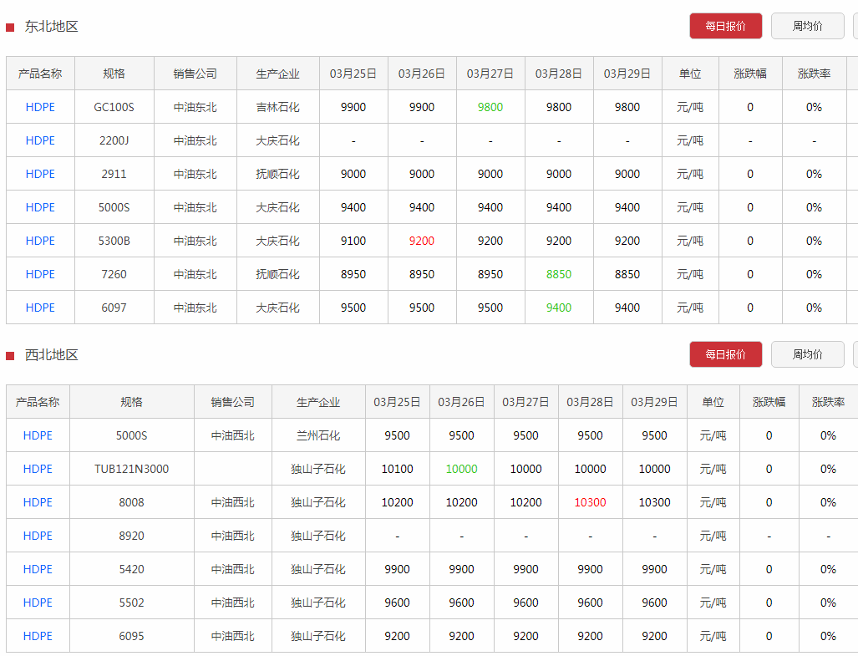Image resolution: width=858 pixels, height=656 pixels.
Task: Click 中油东北 in the GC100S row
Action: [x=195, y=107]
